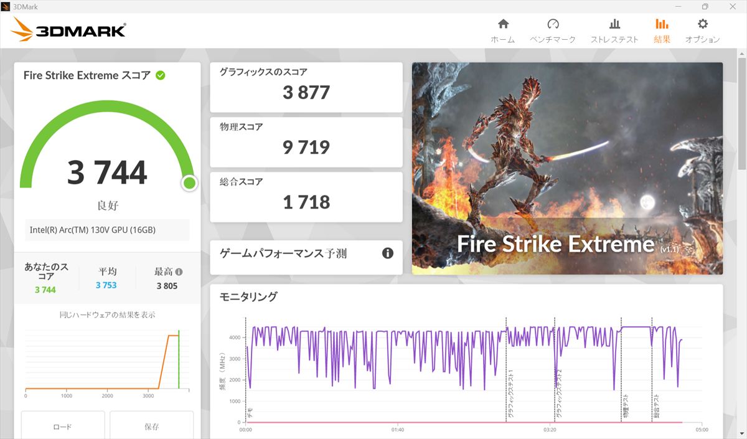Click the 3DMark logo in the header
The width and height of the screenshot is (747, 439).
click(68, 30)
